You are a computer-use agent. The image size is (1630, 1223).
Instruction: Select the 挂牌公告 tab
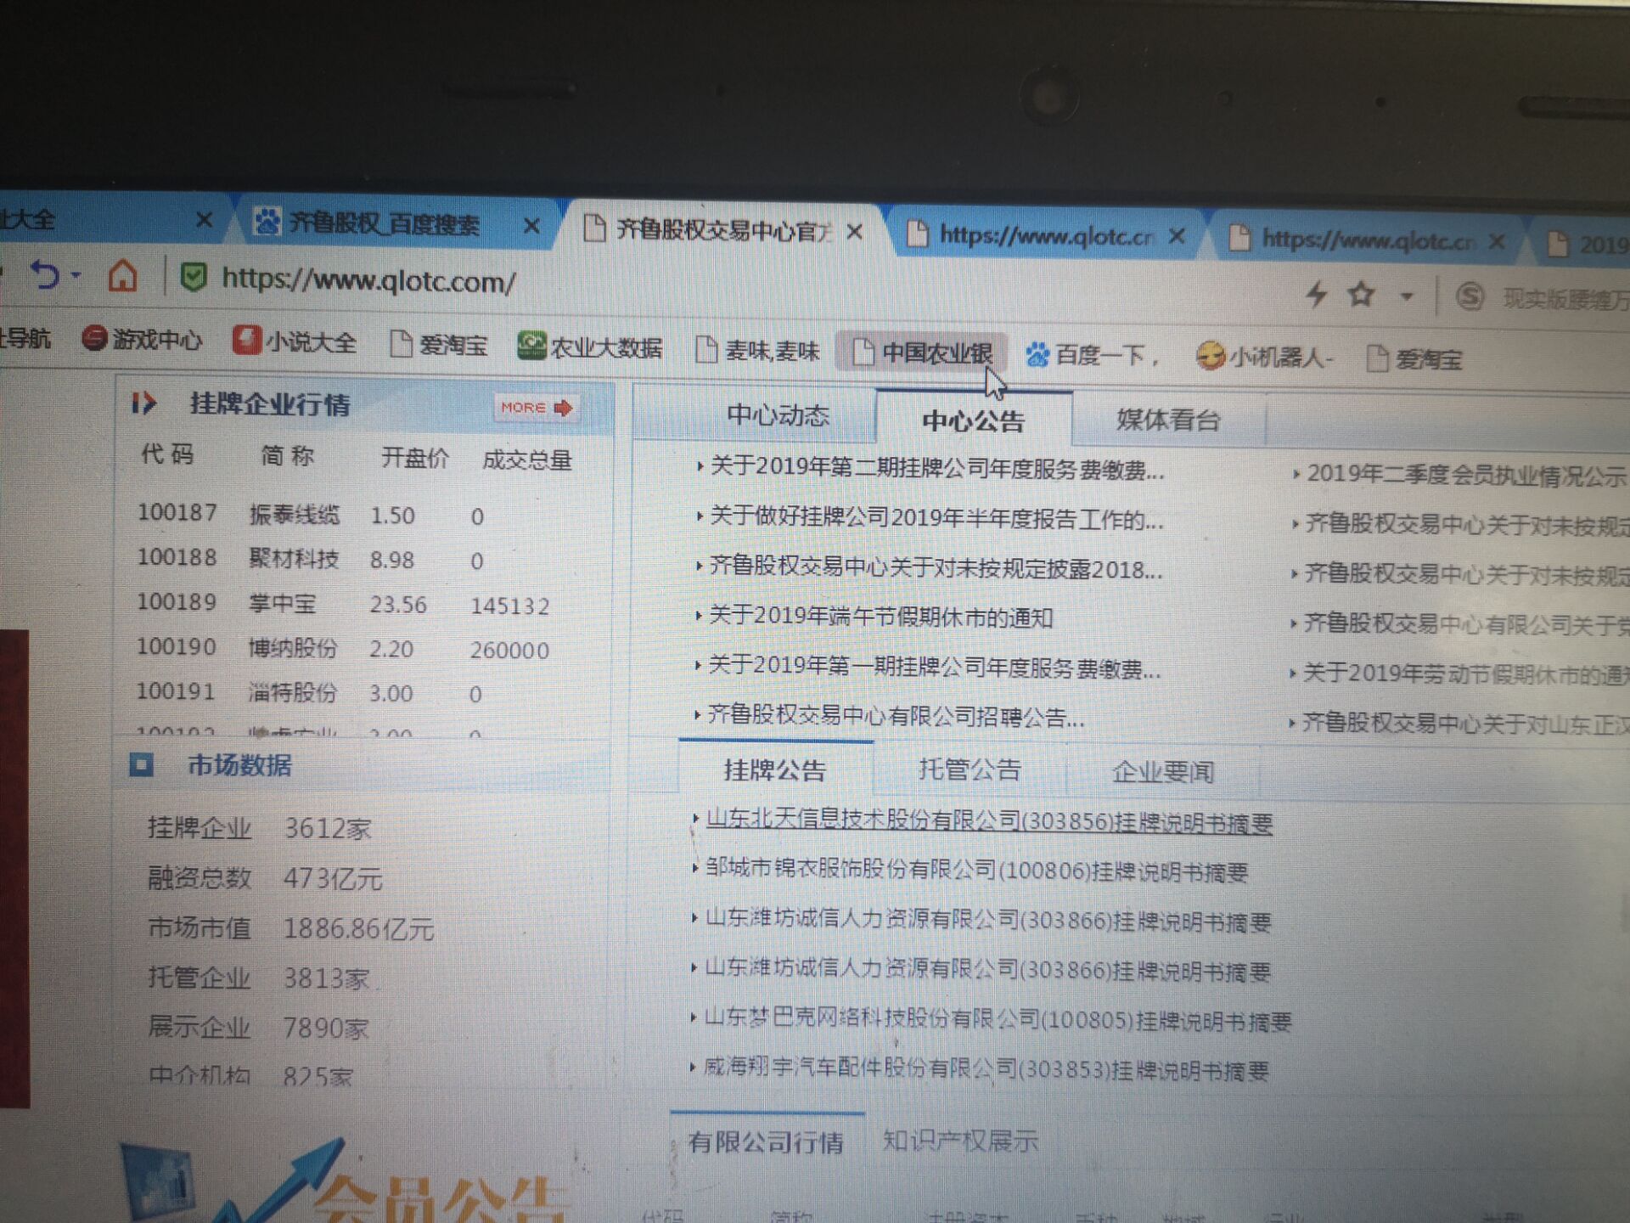pyautogui.click(x=774, y=770)
